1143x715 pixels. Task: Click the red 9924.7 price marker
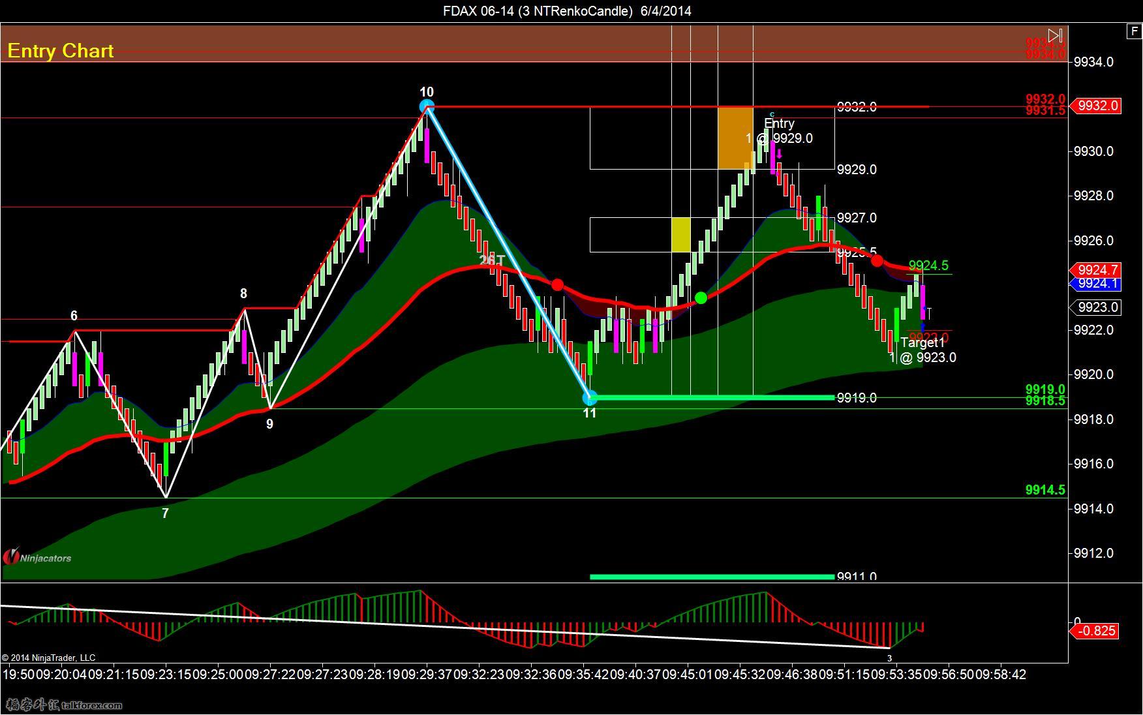tap(1096, 270)
